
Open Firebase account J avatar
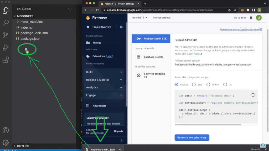[259, 18]
